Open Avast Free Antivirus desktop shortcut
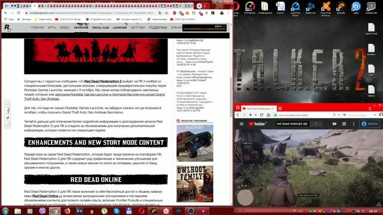383x215 pixels. [x=326, y=8]
